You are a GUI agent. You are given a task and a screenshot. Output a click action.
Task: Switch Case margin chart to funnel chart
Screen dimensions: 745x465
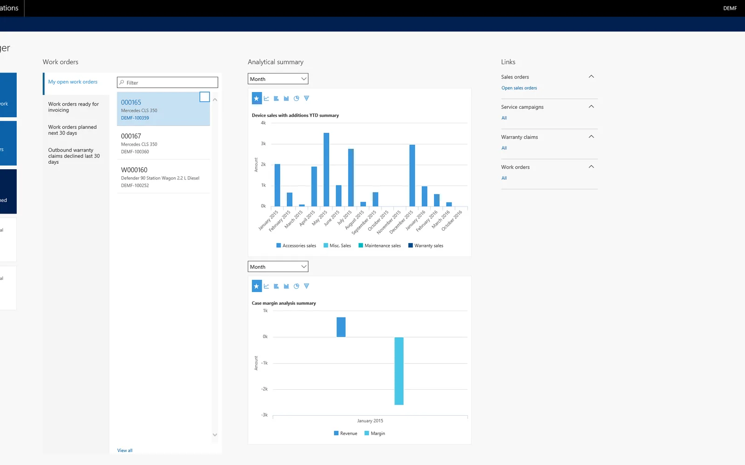(306, 286)
